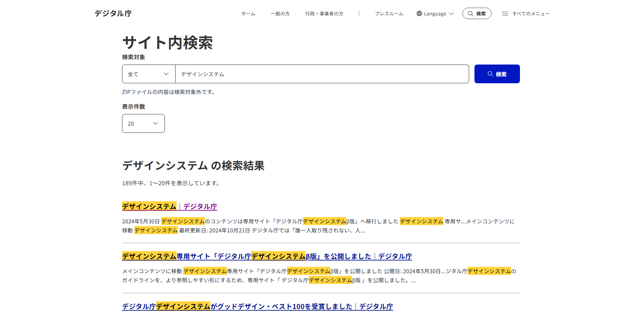Screen dimensions: 642x316
Task: Click the blue 検索 submit button
Action: coord(497,74)
